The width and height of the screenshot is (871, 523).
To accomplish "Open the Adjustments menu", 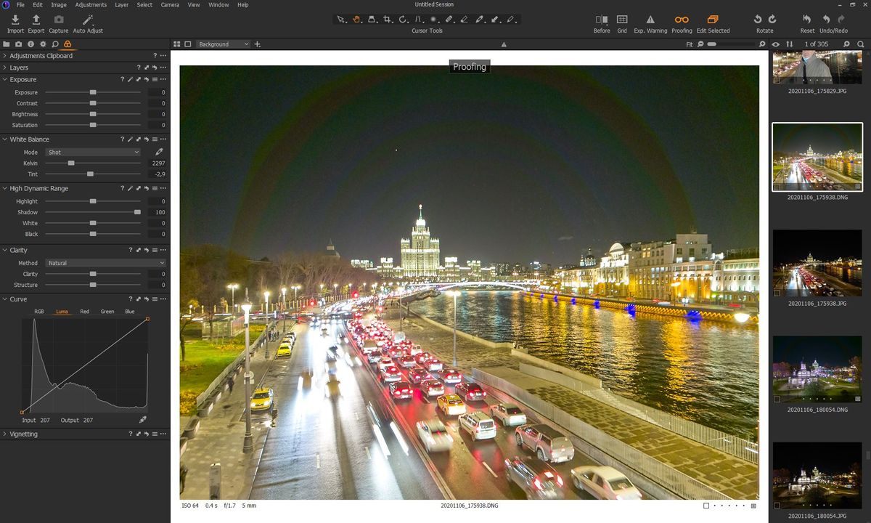I will pyautogui.click(x=91, y=5).
